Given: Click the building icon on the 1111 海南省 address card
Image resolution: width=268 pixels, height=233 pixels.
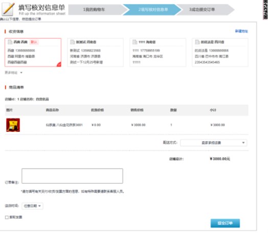Looking at the screenshot, I should [x=135, y=42].
